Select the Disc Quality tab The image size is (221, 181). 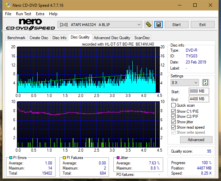coord(80,37)
